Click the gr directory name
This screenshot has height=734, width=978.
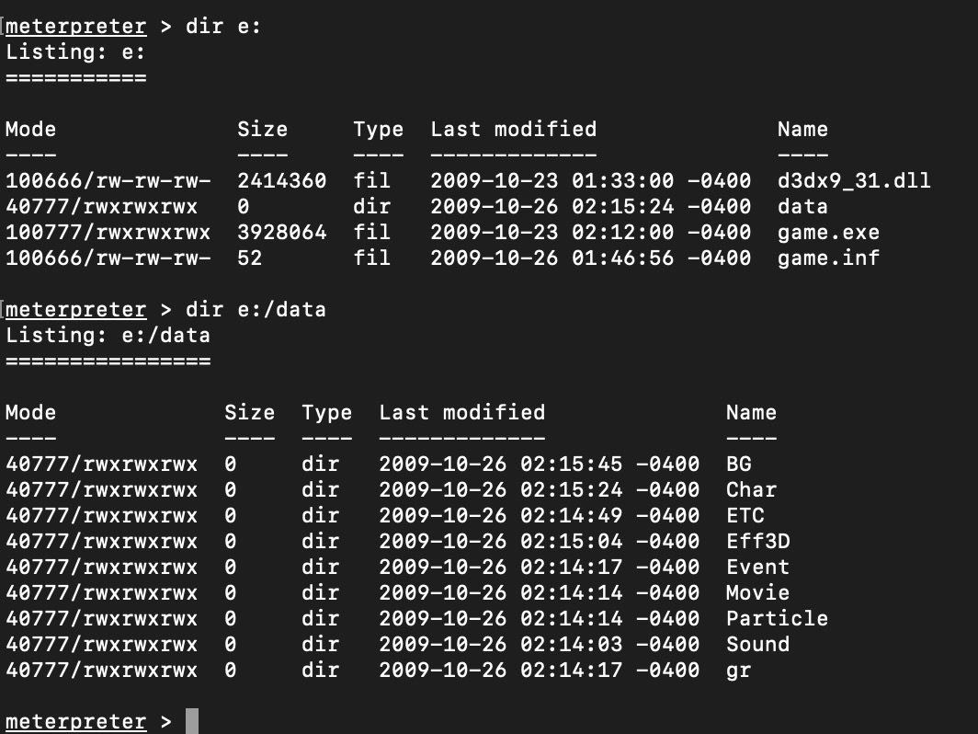[x=739, y=671]
